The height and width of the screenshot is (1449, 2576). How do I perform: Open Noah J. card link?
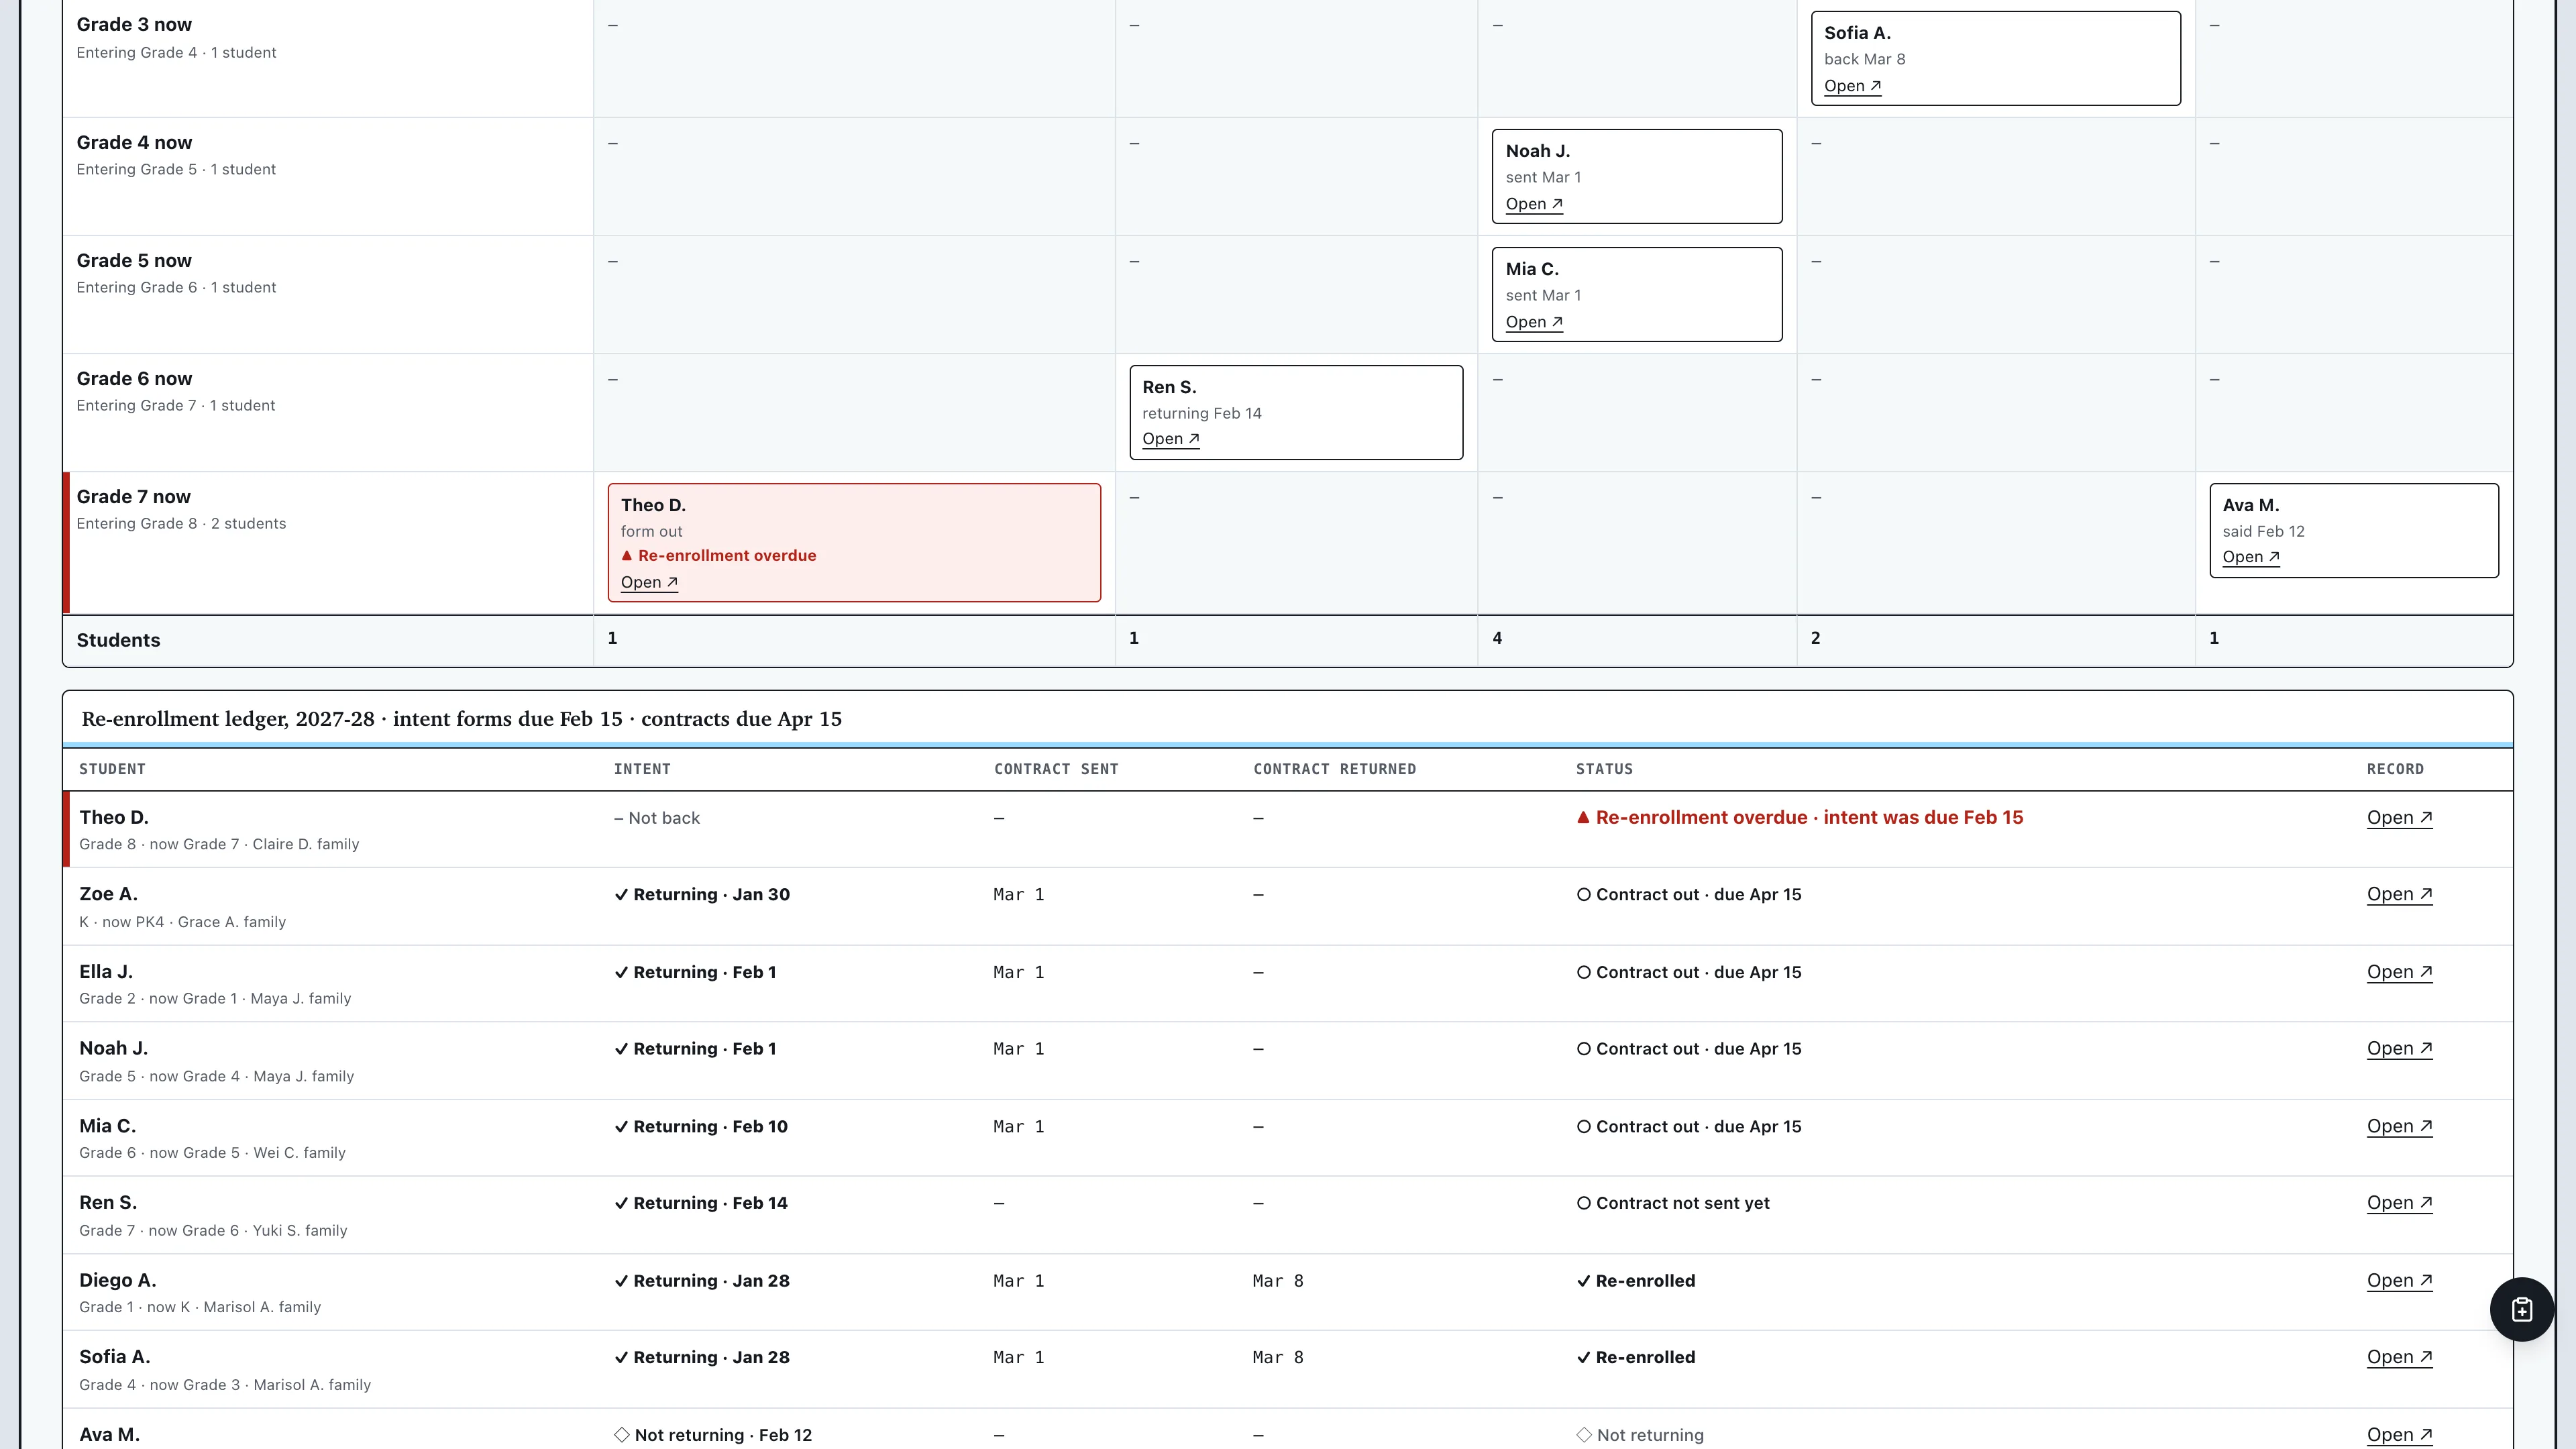click(x=1534, y=204)
